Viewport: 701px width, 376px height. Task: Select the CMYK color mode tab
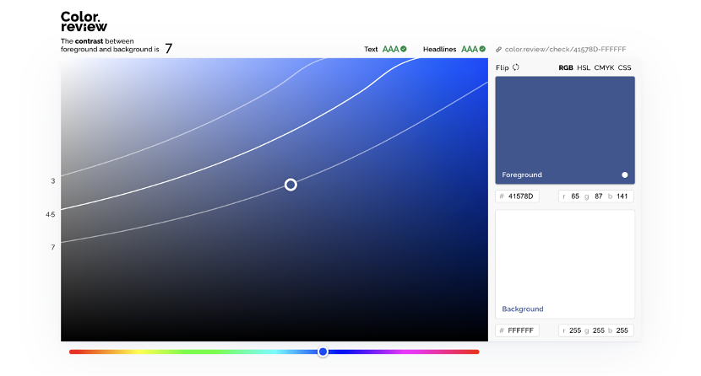pyautogui.click(x=604, y=67)
